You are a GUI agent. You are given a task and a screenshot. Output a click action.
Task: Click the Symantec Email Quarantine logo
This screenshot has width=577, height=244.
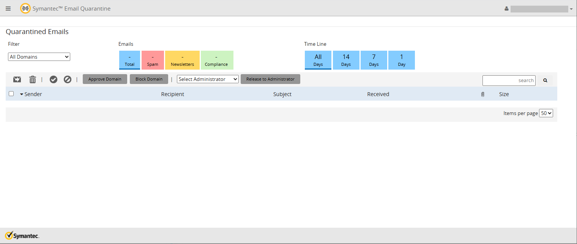[x=25, y=8]
